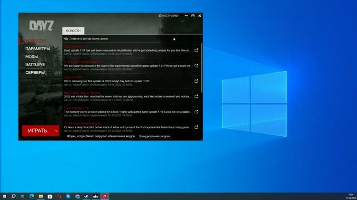Click the eye icon to mark all read

(66, 39)
